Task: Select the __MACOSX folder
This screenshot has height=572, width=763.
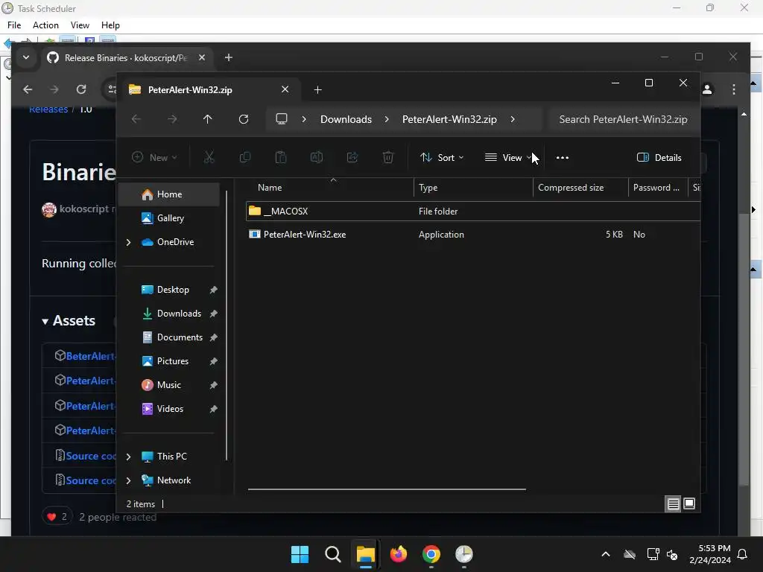Action: [473, 211]
